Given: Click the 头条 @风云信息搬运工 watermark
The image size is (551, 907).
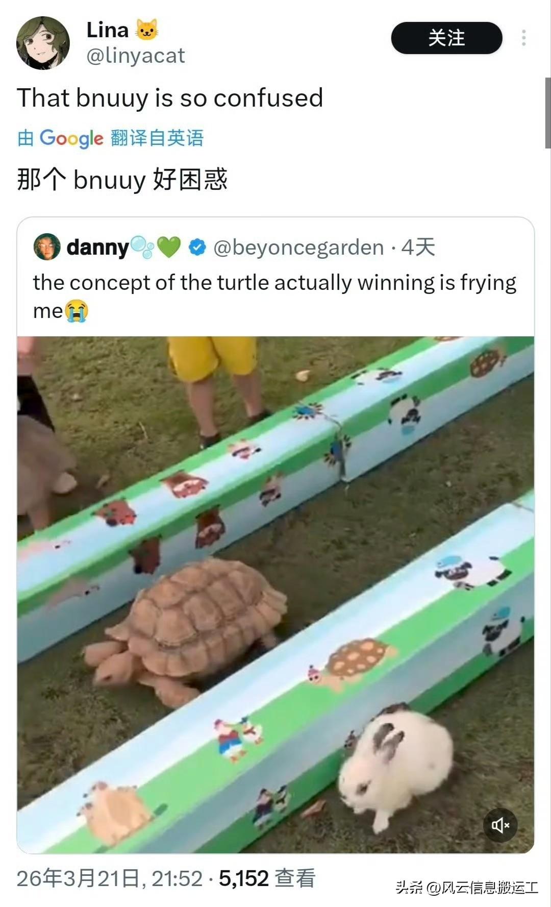Looking at the screenshot, I should (467, 888).
